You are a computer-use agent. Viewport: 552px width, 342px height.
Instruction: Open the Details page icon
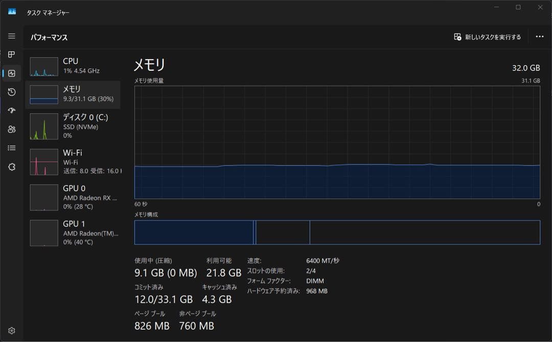pyautogui.click(x=11, y=148)
